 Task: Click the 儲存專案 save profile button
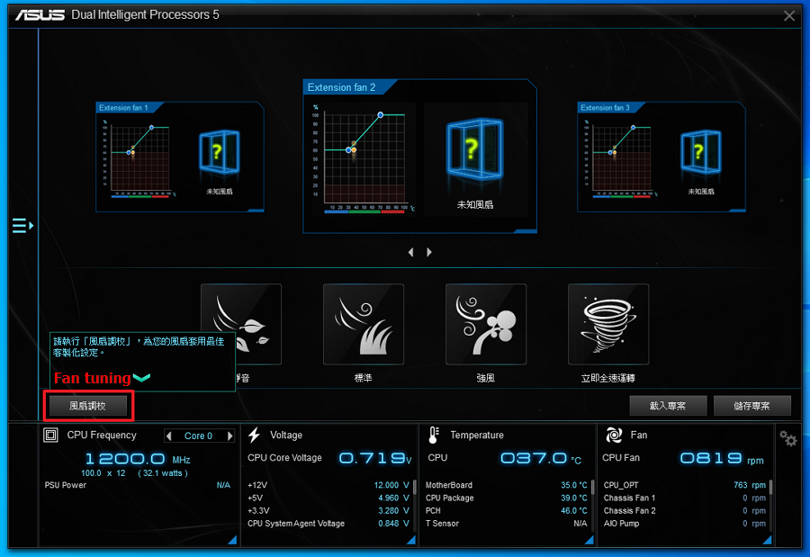point(751,406)
